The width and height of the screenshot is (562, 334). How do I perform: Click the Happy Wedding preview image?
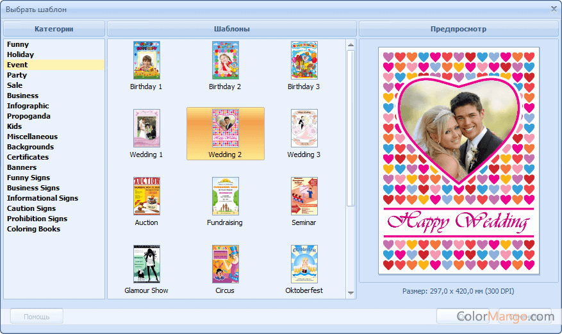click(459, 160)
